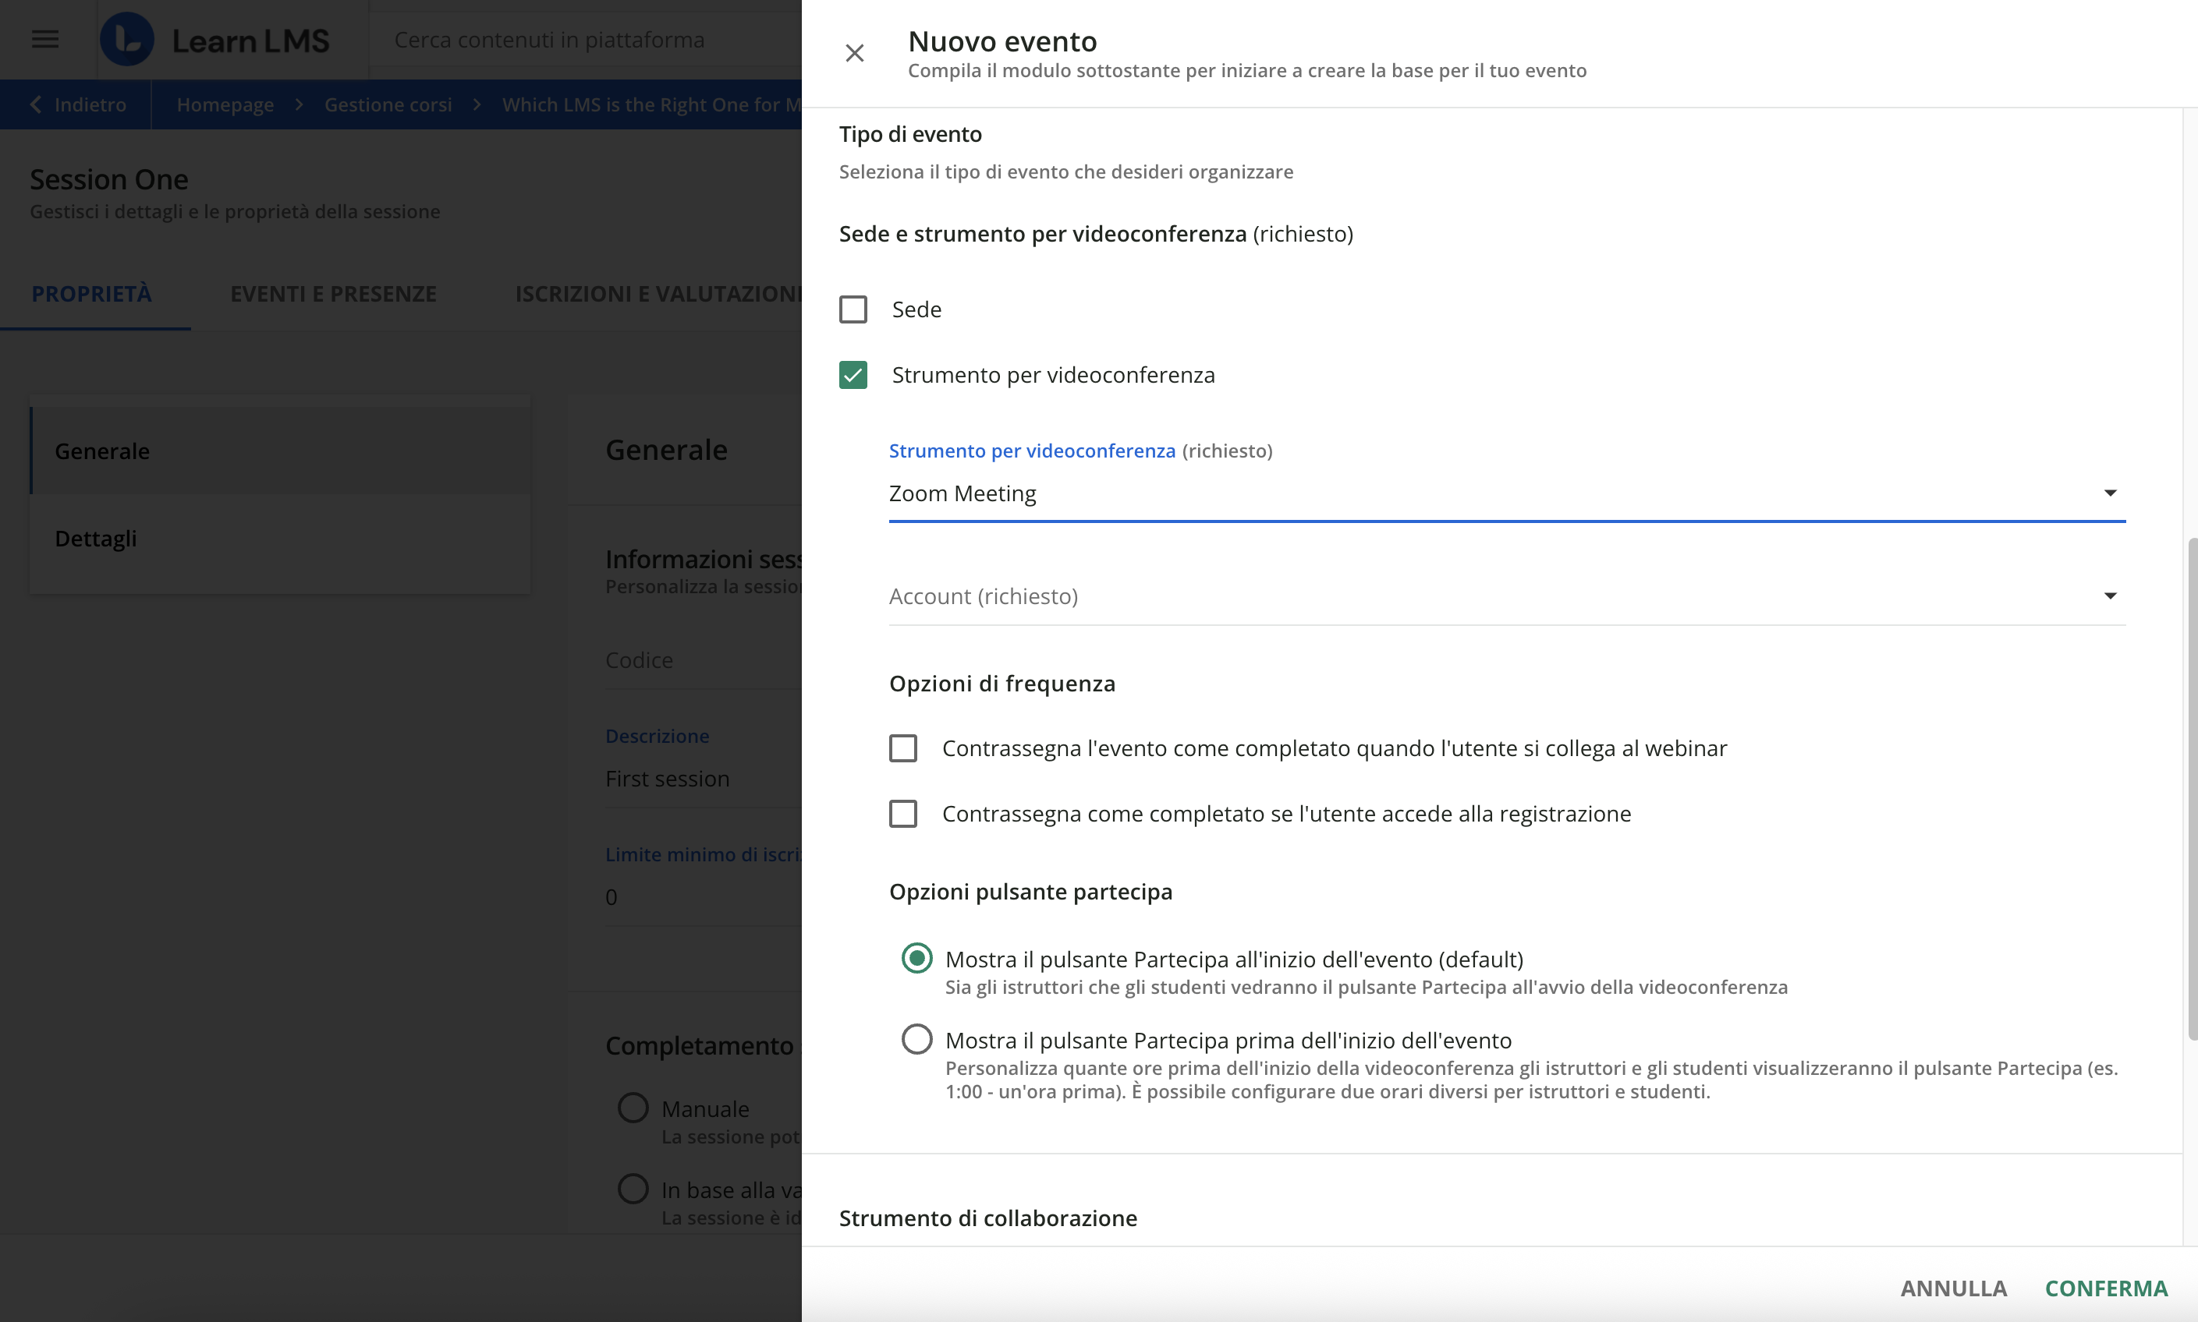2198x1322 pixels.
Task: Click the Codice input field
Action: tap(702, 660)
